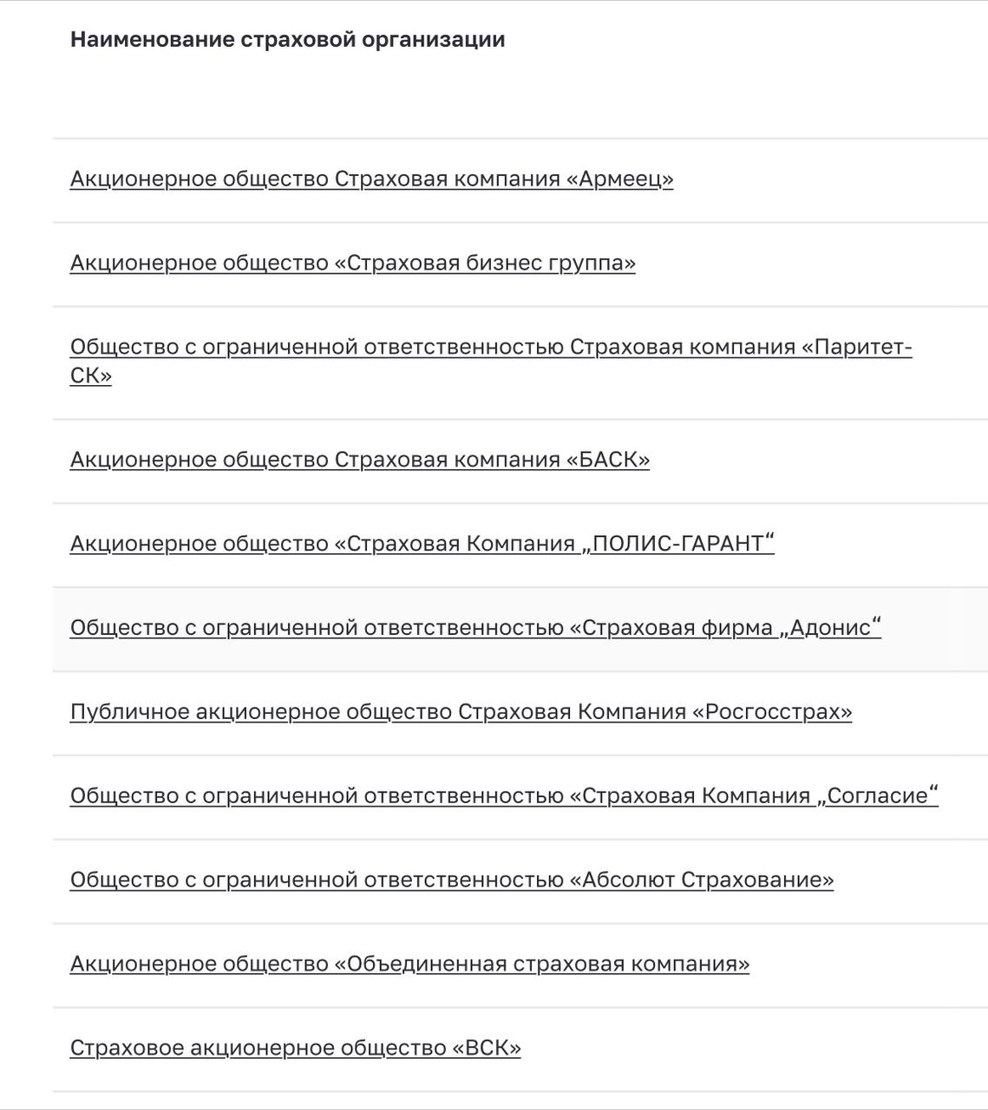Follow the «Абсолют Страхование» link
This screenshot has height=1110, width=988.
pos(452,880)
